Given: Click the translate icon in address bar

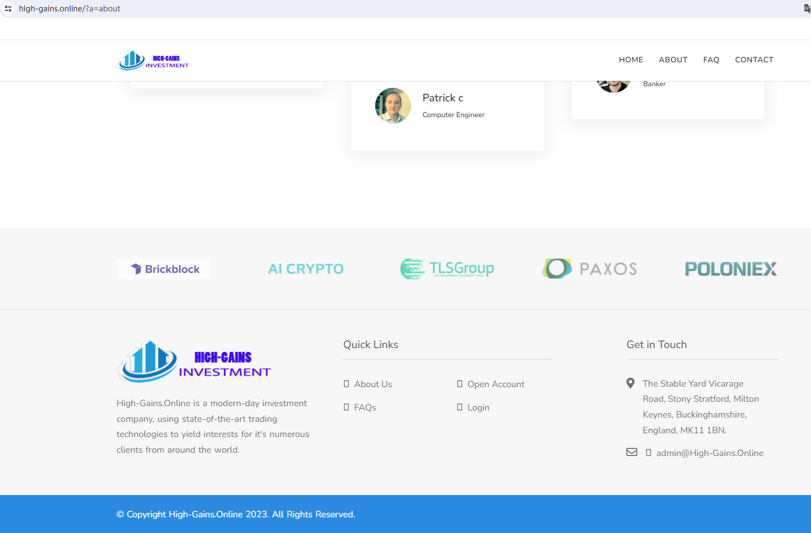Looking at the screenshot, I should (807, 9).
